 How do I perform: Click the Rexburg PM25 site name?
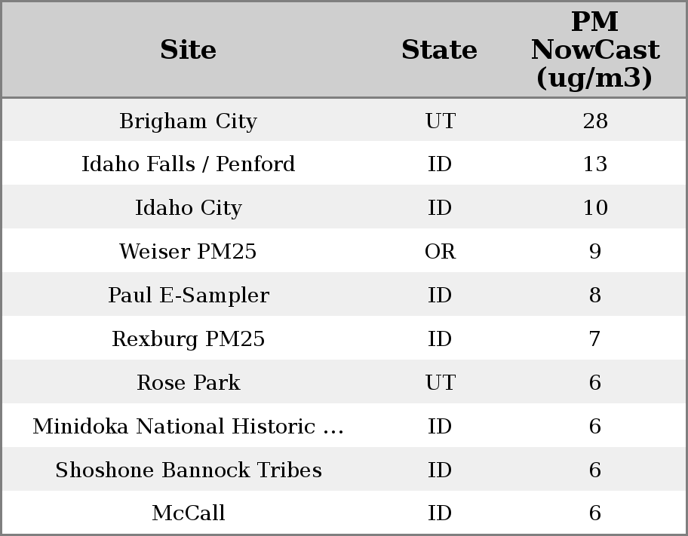pos(188,339)
